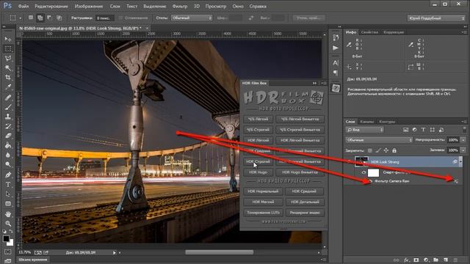The height and width of the screenshot is (264, 470).
Task: Select the Eyedropper tool
Action: [8, 87]
